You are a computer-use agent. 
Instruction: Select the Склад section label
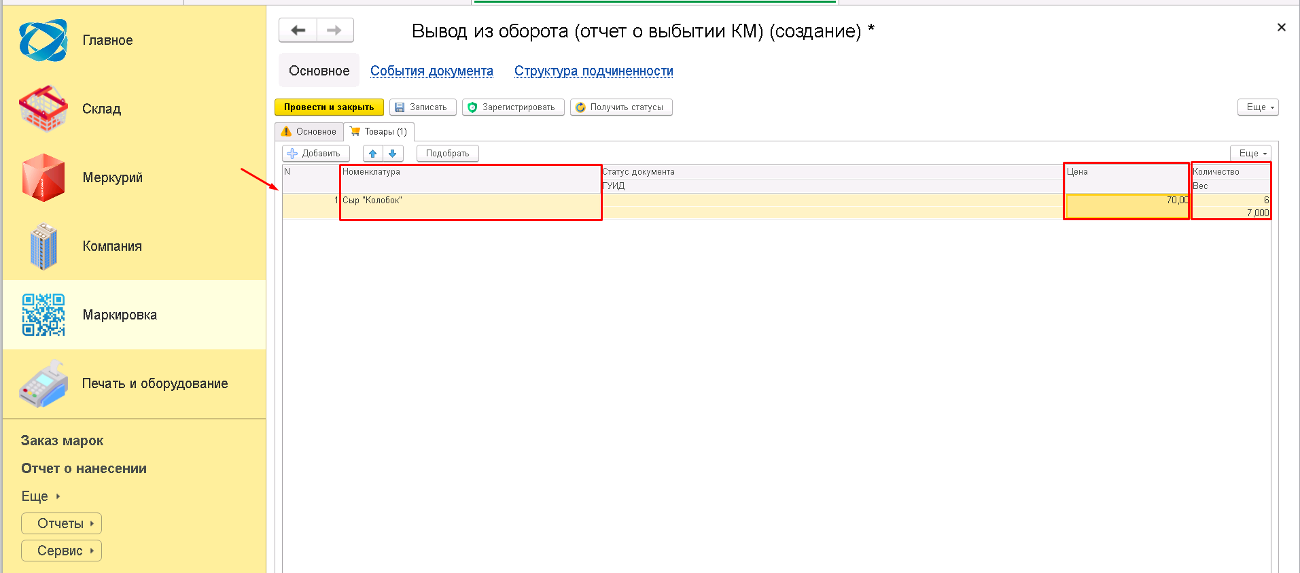tap(101, 109)
